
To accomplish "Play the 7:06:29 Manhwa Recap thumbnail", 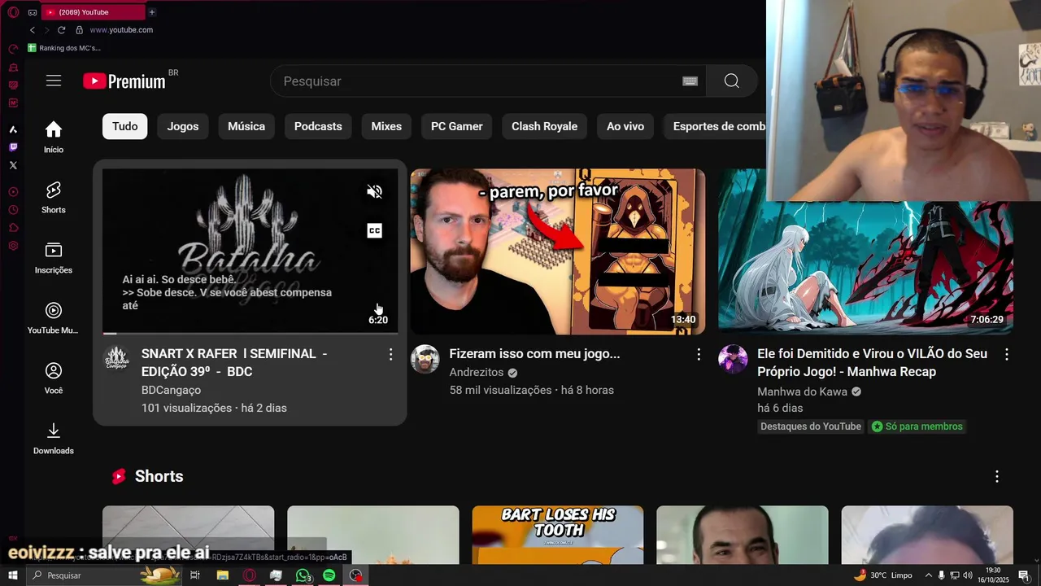I will pos(865,267).
